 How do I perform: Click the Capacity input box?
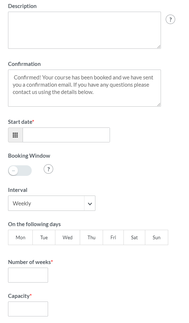28,309
